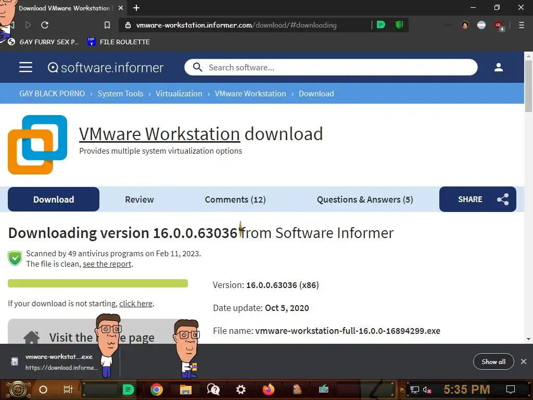
Task: Click the page vertical scrollbar thumb
Action: (x=528, y=86)
